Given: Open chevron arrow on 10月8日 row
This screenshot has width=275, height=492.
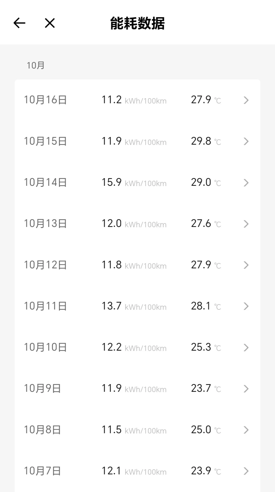Looking at the screenshot, I should (246, 430).
